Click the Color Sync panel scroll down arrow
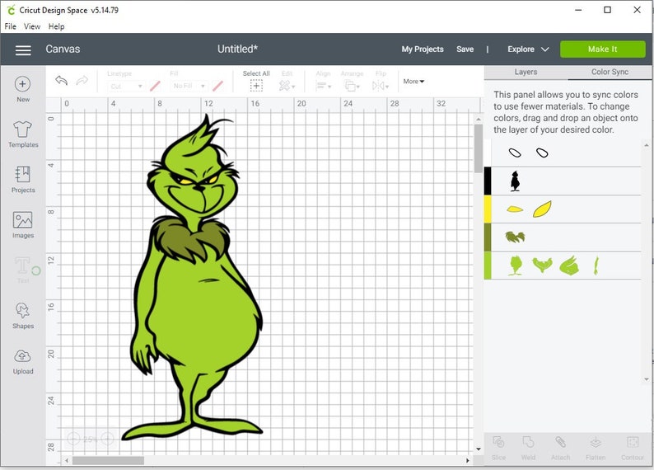 (647, 379)
